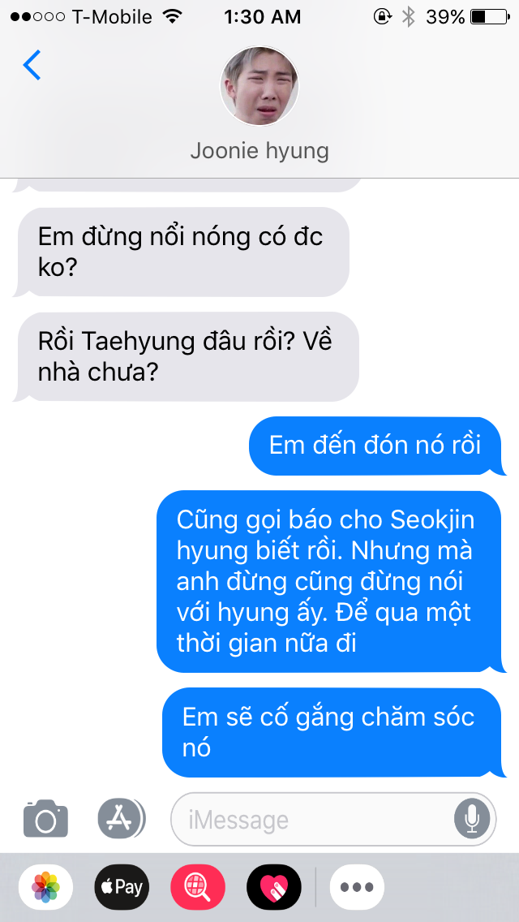Open the heart Digital Touch app
Viewport: 519px width, 922px height.
[274, 887]
